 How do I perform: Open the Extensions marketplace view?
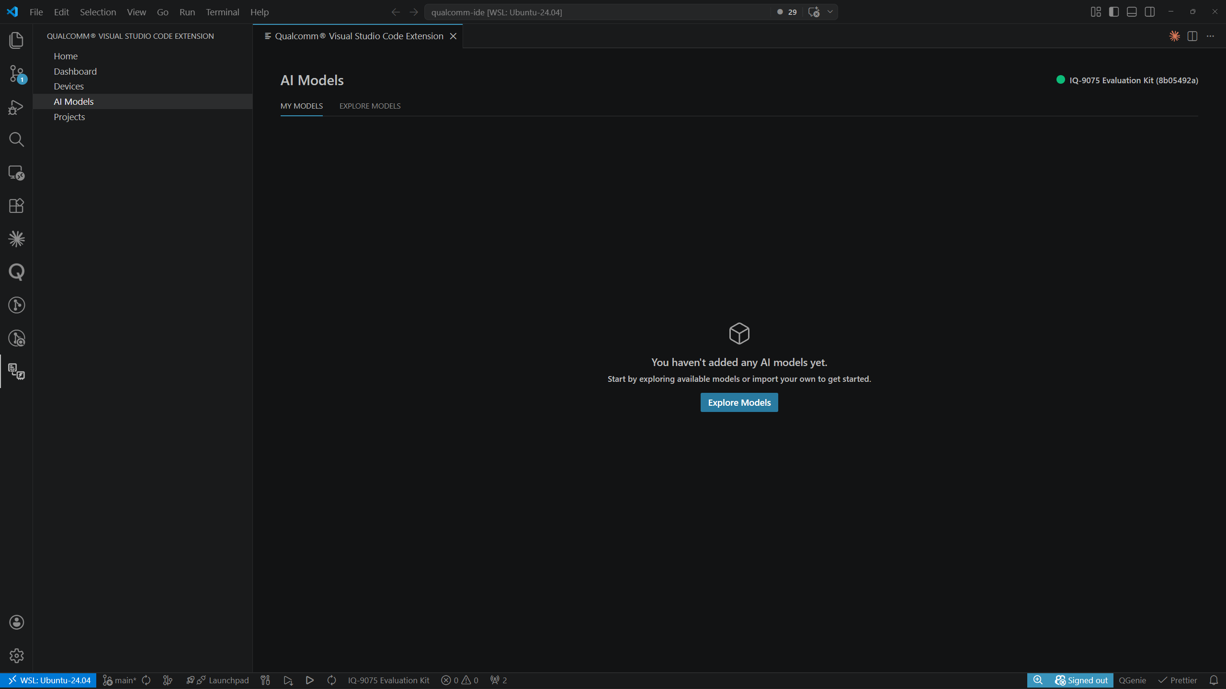click(16, 206)
